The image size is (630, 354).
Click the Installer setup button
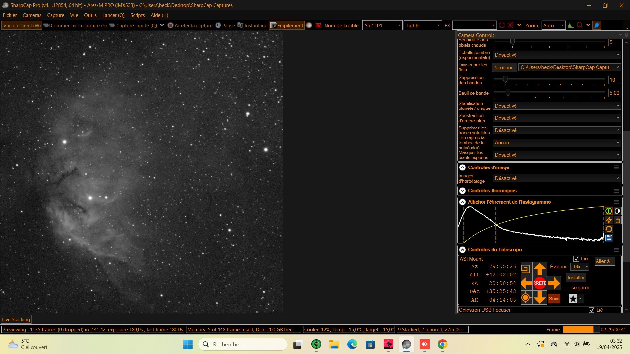[x=576, y=278]
